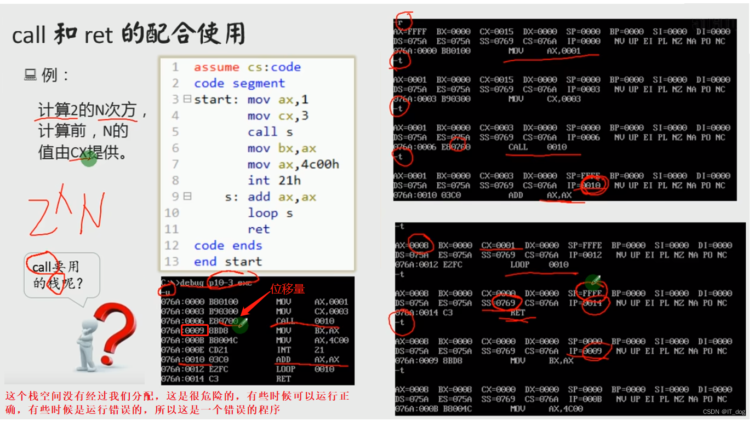Viewport: 754px width, 421px height.
Task: Click code line 'mov ax,4c00h'
Action: [x=293, y=164]
